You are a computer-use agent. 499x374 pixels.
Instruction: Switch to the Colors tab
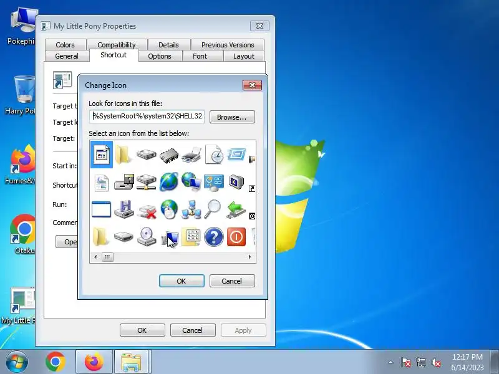(x=65, y=45)
